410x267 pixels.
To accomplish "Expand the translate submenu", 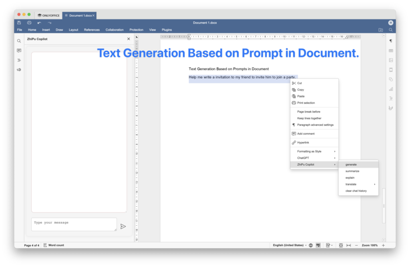I will (x=358, y=184).
